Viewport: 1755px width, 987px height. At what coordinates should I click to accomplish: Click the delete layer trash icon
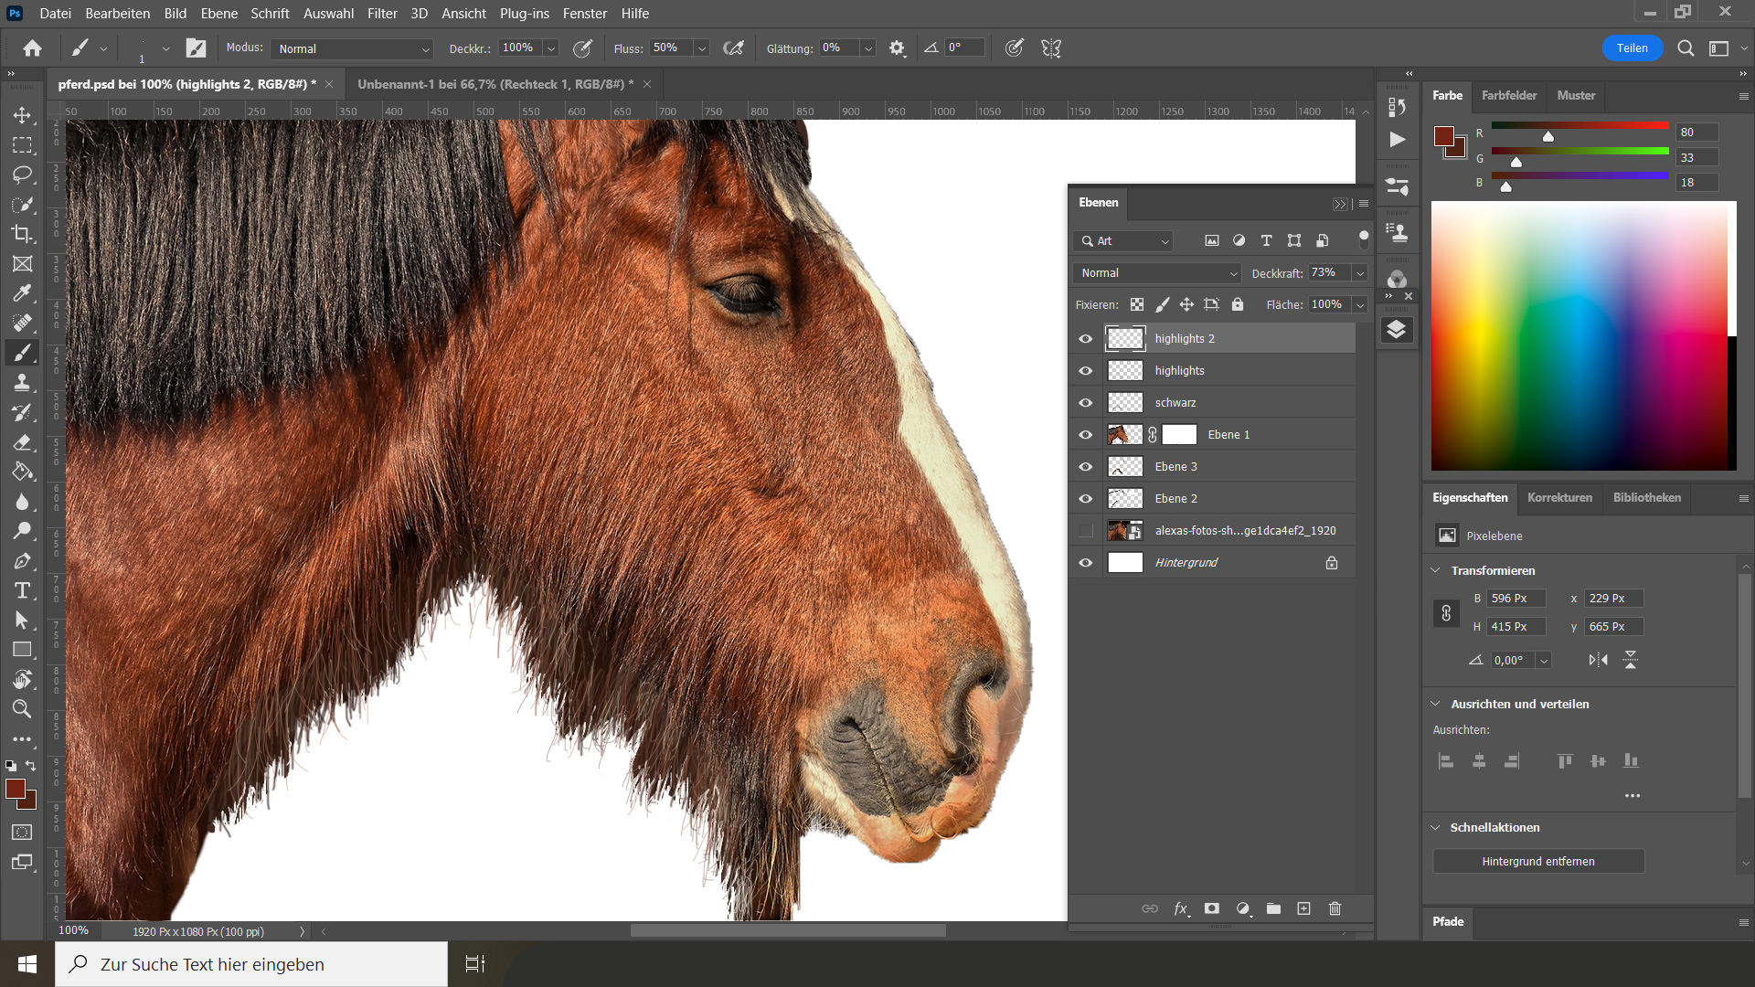pos(1335,908)
